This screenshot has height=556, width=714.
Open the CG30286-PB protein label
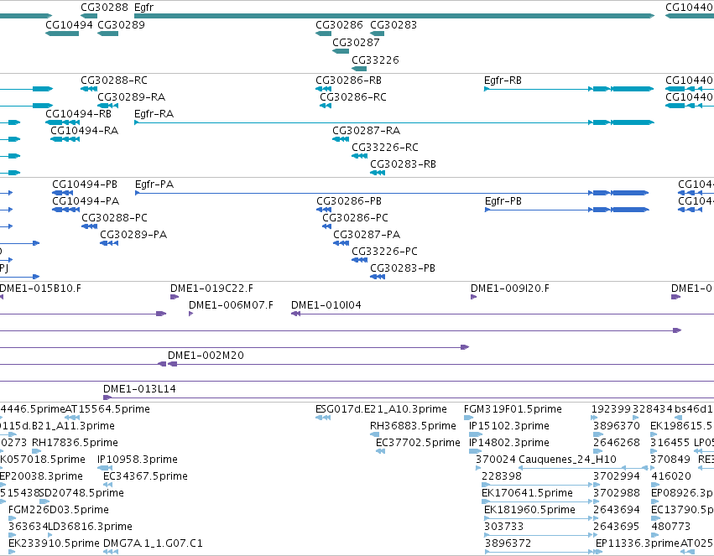(x=349, y=201)
